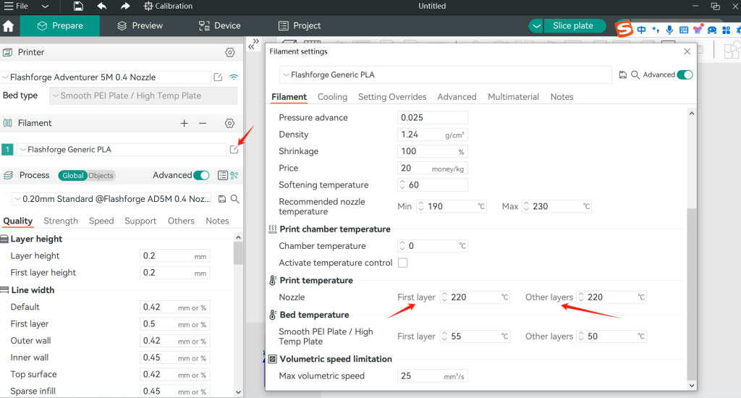This screenshot has width=741, height=398.
Task: Select the Objects process mode button
Action: 101,176
